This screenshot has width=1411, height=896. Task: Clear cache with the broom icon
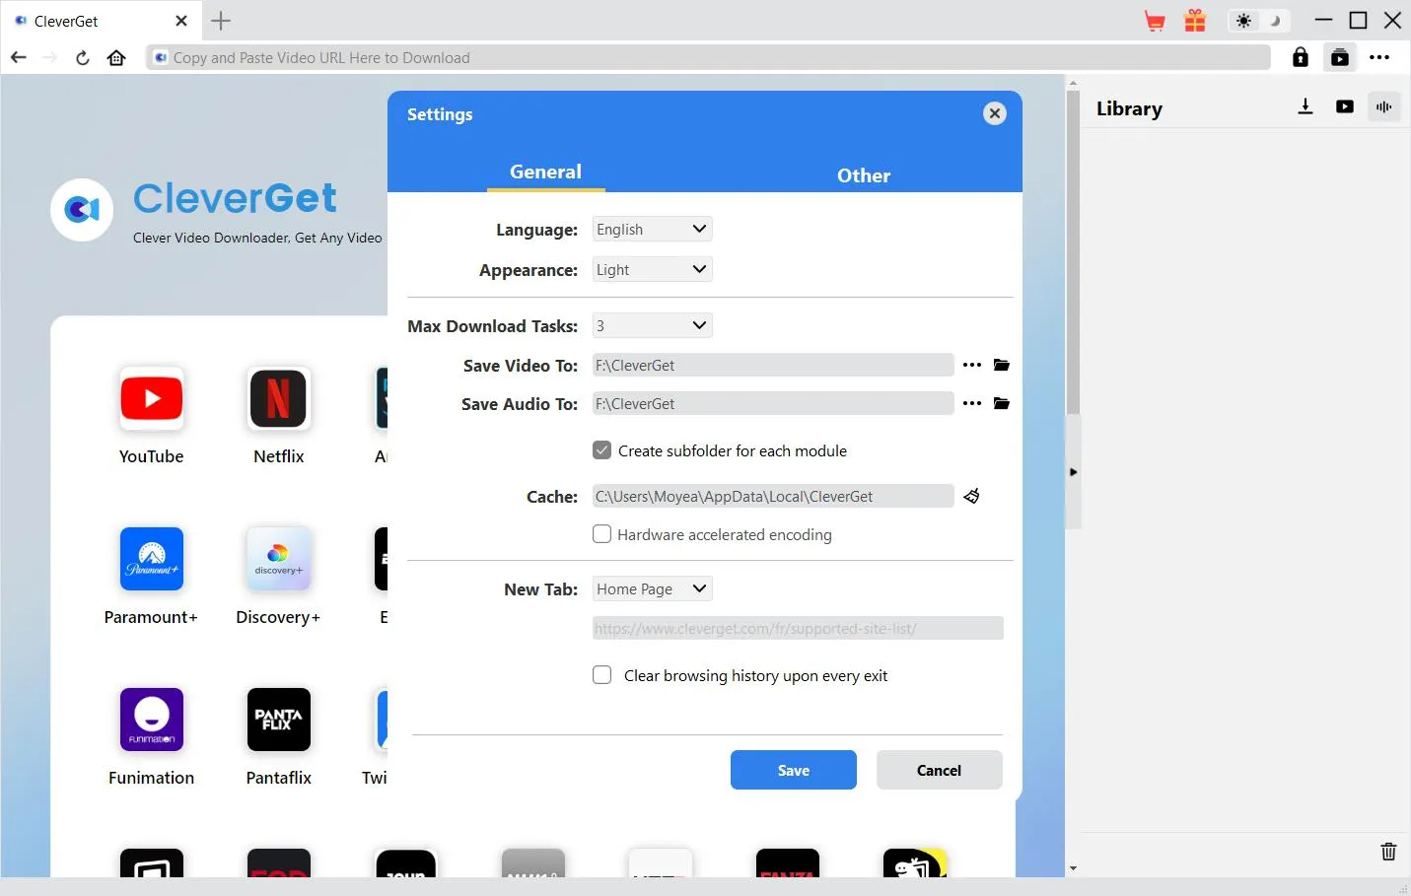coord(971,496)
